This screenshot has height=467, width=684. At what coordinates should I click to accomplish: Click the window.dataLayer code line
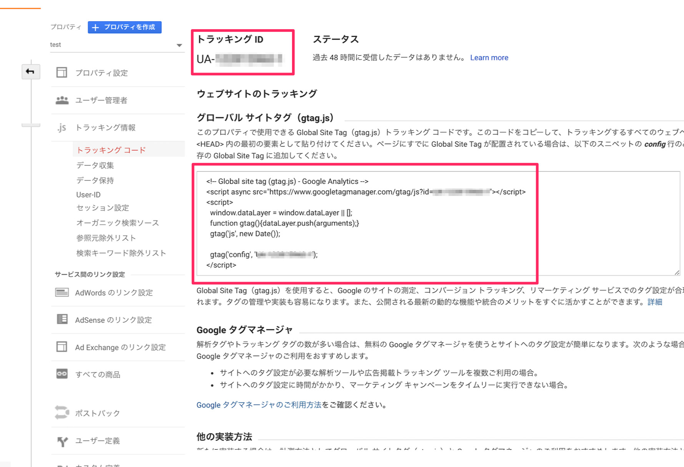click(x=281, y=213)
